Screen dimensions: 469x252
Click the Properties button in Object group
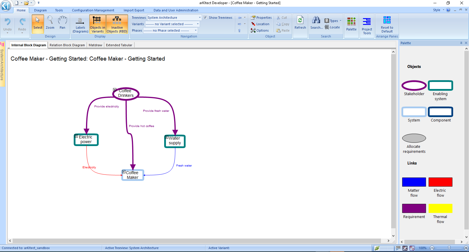coord(261,18)
